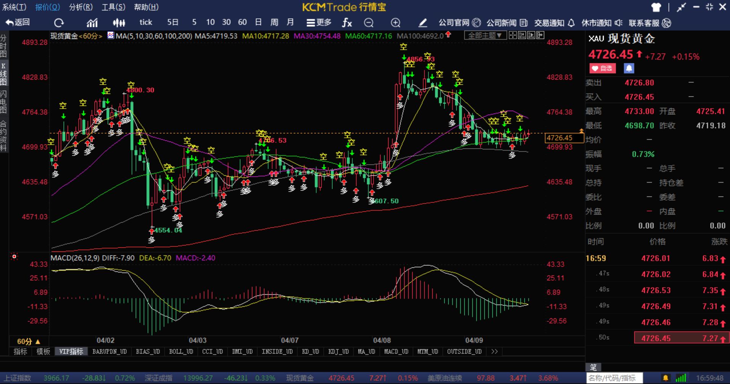Zoom in the chart with plus magnifier

click(x=396, y=23)
